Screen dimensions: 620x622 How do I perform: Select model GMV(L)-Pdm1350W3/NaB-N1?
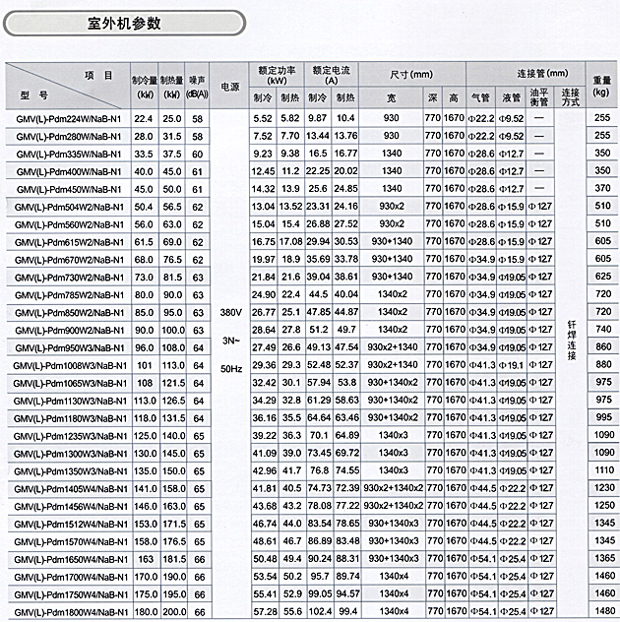[70, 471]
